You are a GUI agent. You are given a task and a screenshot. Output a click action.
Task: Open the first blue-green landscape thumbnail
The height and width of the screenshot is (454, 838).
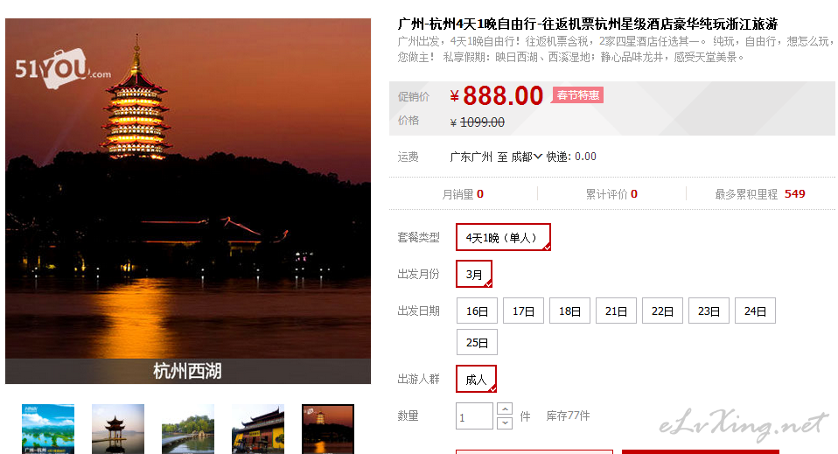coord(48,429)
